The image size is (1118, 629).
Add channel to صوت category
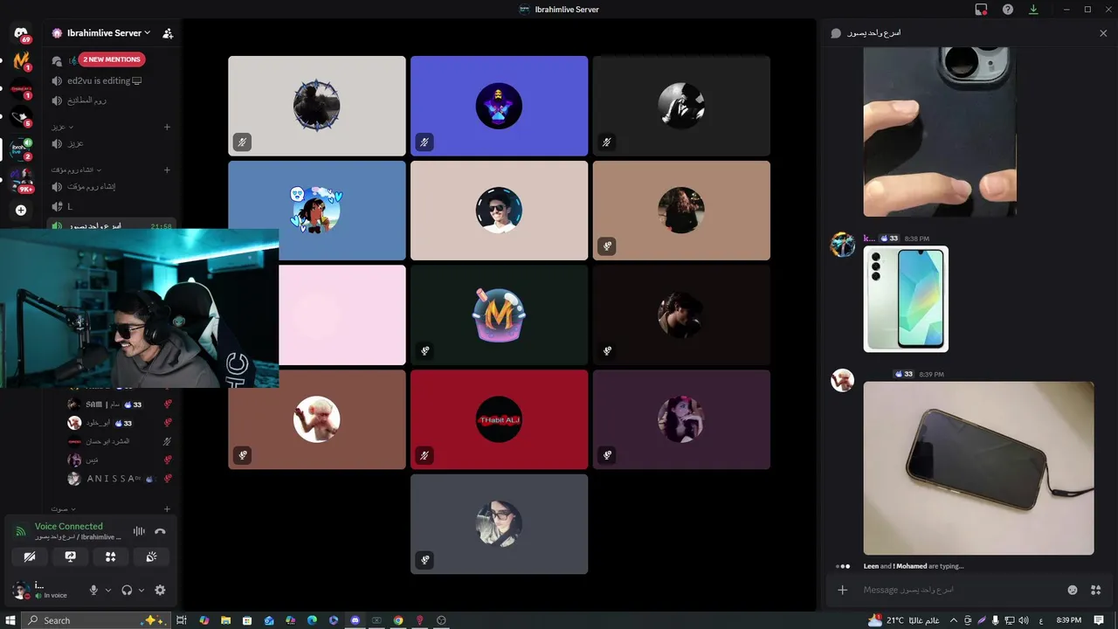coord(167,508)
